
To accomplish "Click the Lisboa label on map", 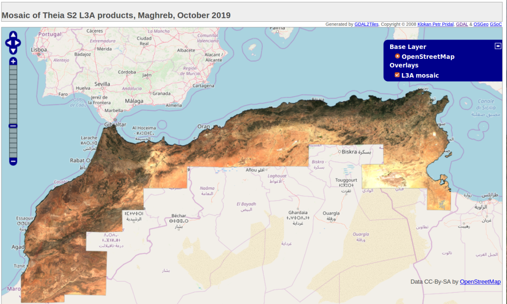I will pyautogui.click(x=39, y=50).
